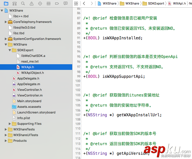Open the Test navigator diamond icon
Viewport: 192px width, 159px height.
click(x=40, y=3)
